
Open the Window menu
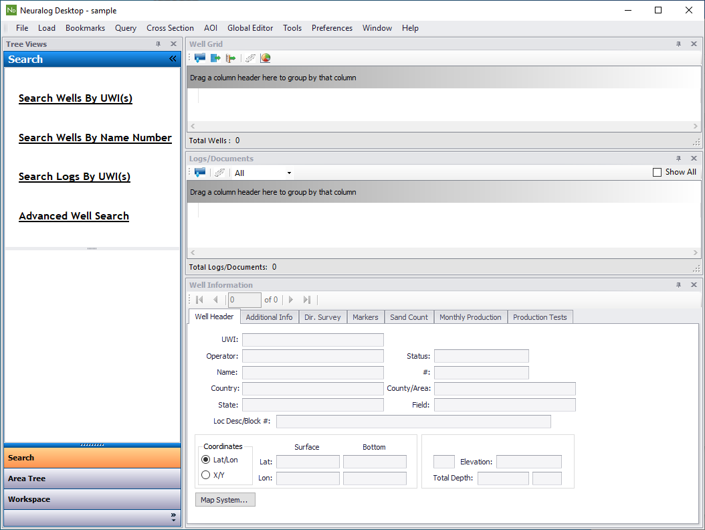click(x=377, y=28)
